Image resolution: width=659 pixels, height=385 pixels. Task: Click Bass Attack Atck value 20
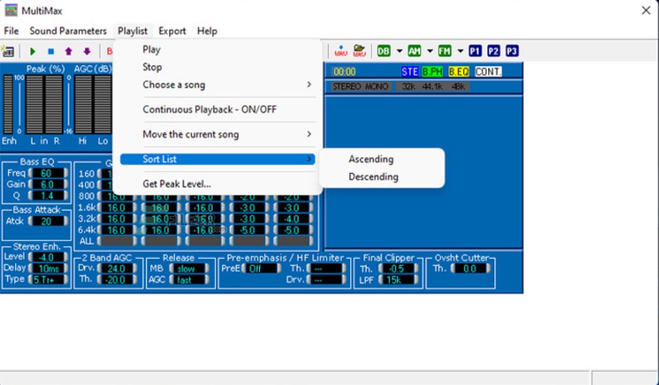point(48,221)
